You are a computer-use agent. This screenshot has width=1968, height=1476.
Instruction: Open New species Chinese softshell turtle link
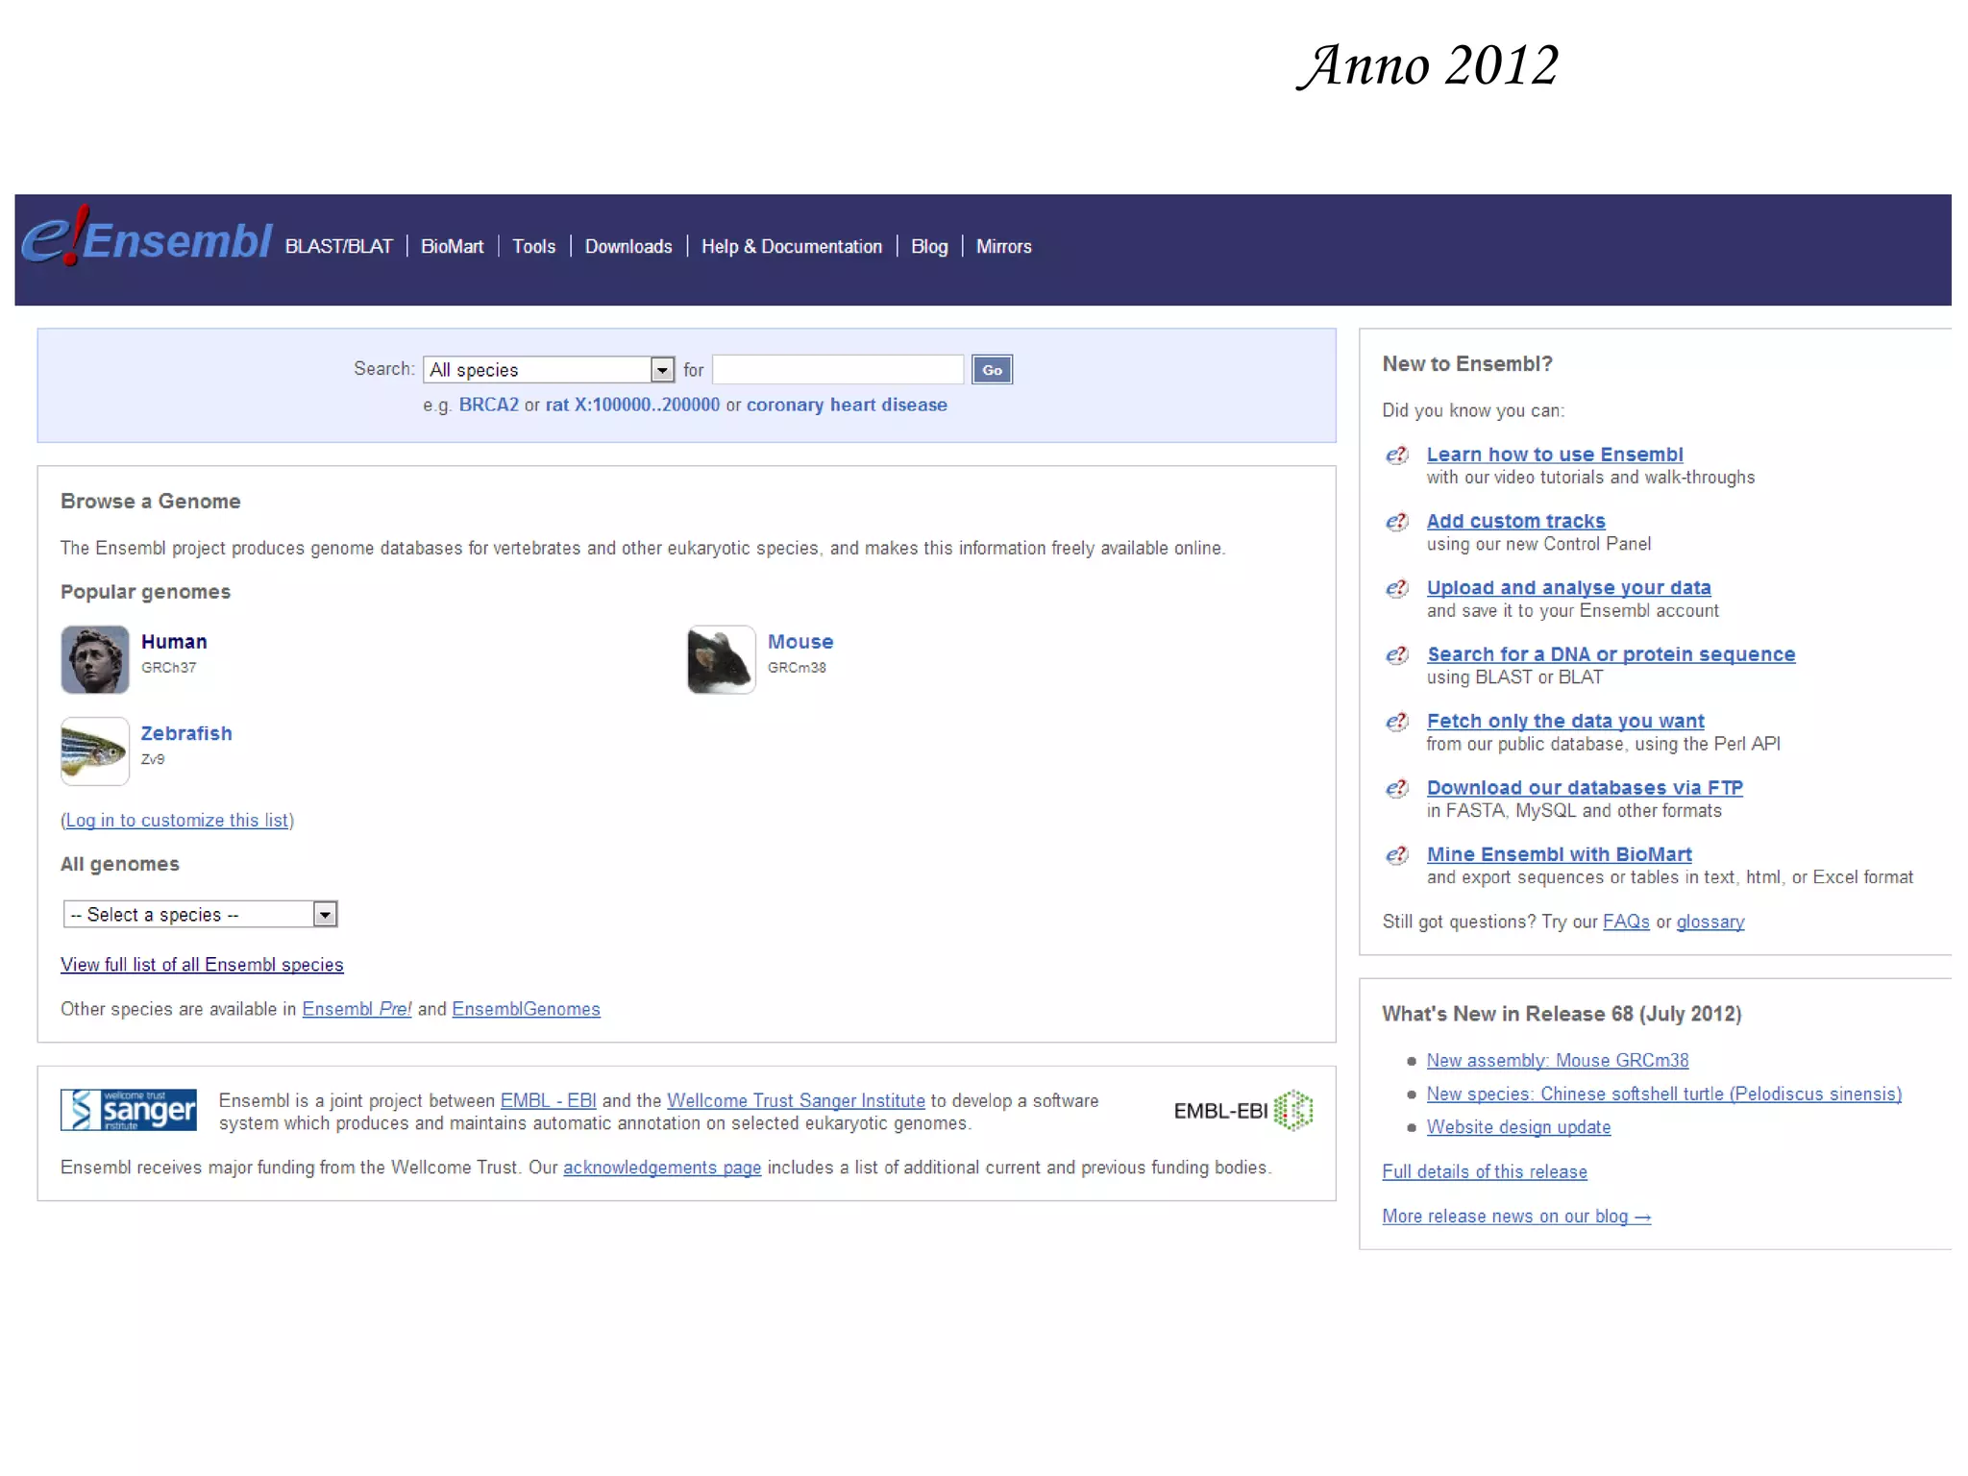coord(1663,1095)
